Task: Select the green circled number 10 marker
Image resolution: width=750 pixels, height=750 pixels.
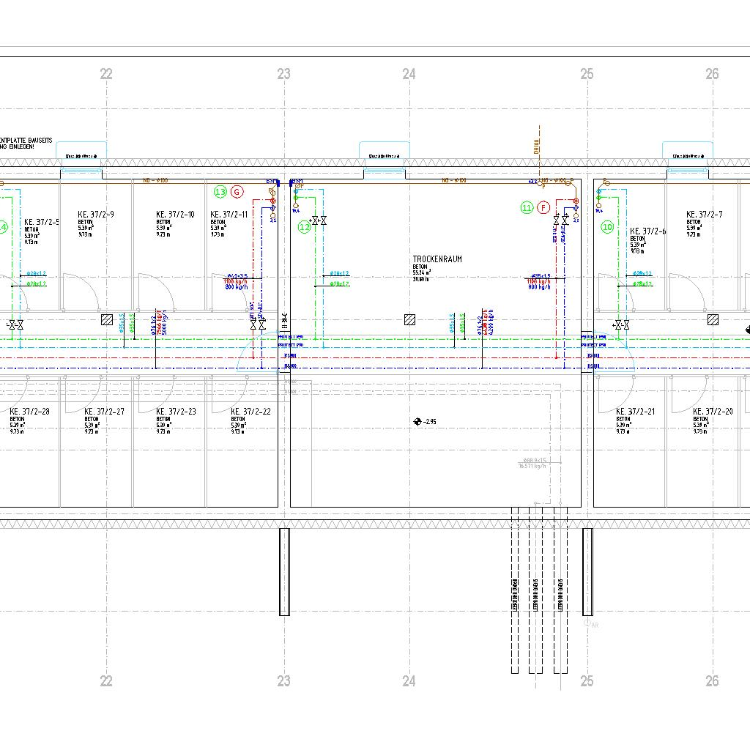Action: (607, 228)
